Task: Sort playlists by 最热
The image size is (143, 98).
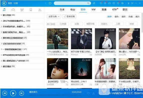Action: tap(117, 16)
